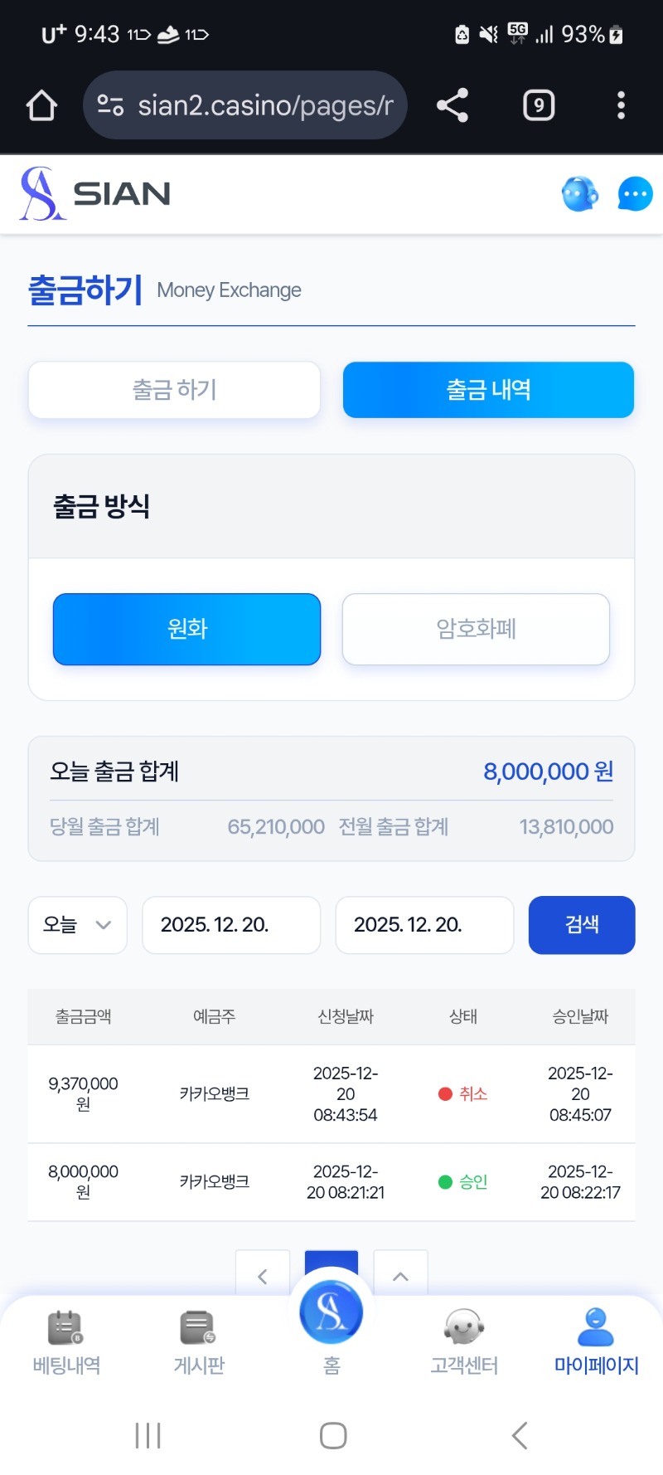Tap the SIAN logo in header
The height and width of the screenshot is (1475, 663).
point(95,194)
